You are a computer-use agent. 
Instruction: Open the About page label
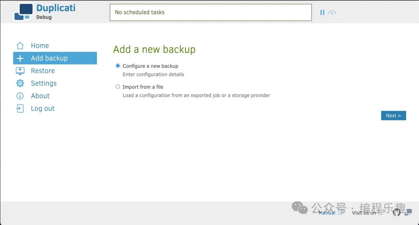[40, 96]
